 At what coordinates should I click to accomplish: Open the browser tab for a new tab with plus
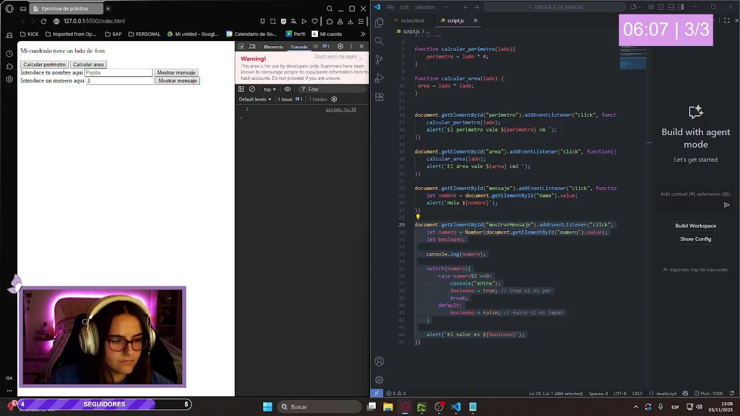(108, 9)
